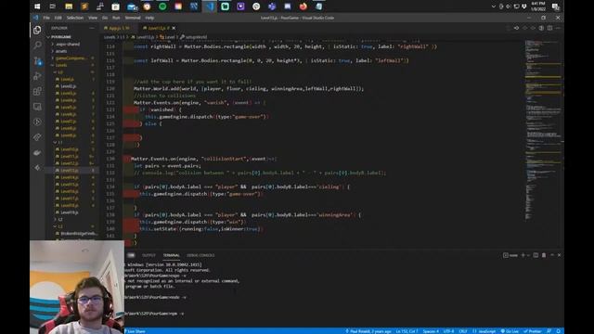Screen dimensions: 594x334
Task: Open Level19.js in the explorer tree
Action: point(72,212)
